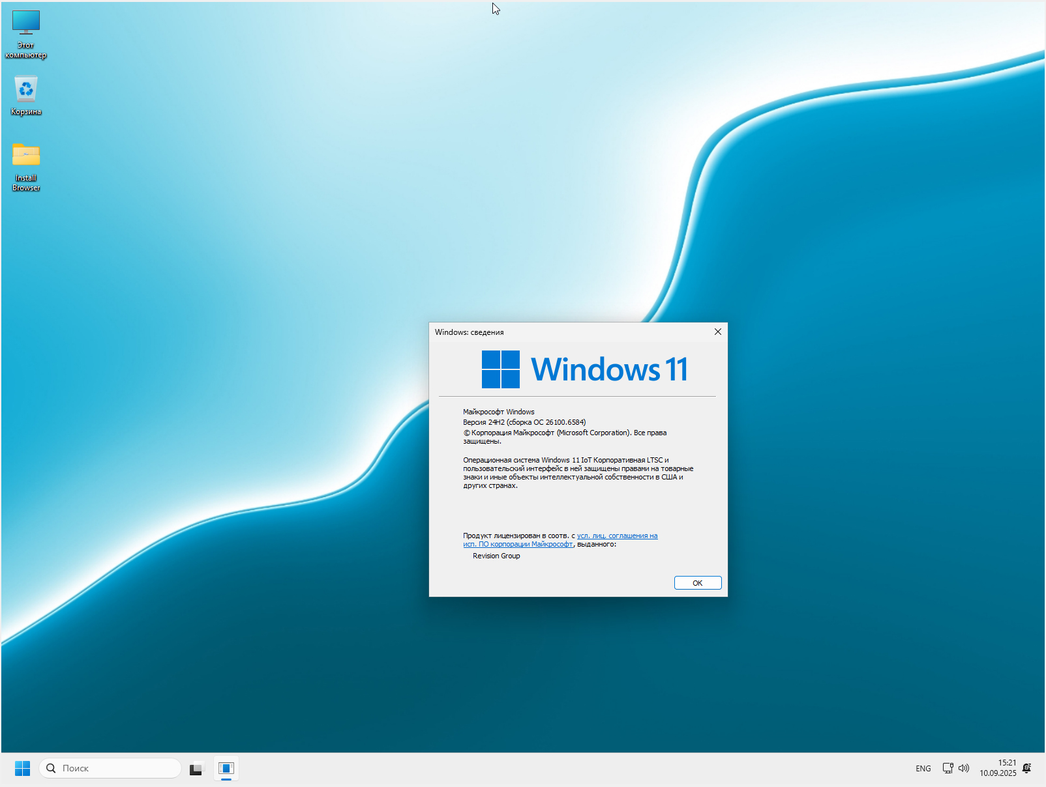1046x787 pixels.
Task: Select the 'Этот компьютер' desktop icon
Action: [x=26, y=35]
